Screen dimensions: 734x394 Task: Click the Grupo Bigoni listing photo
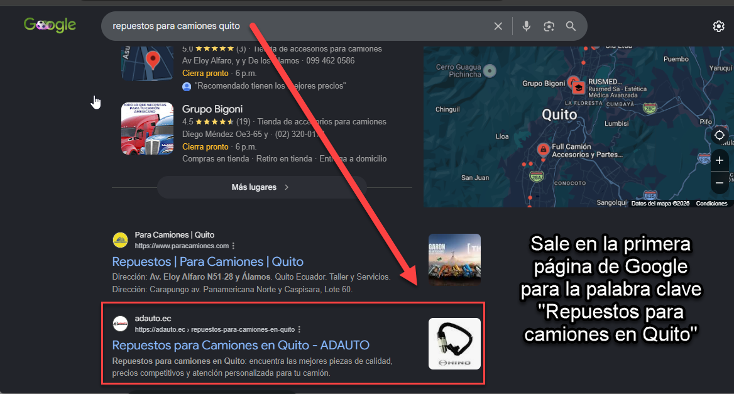pos(148,129)
